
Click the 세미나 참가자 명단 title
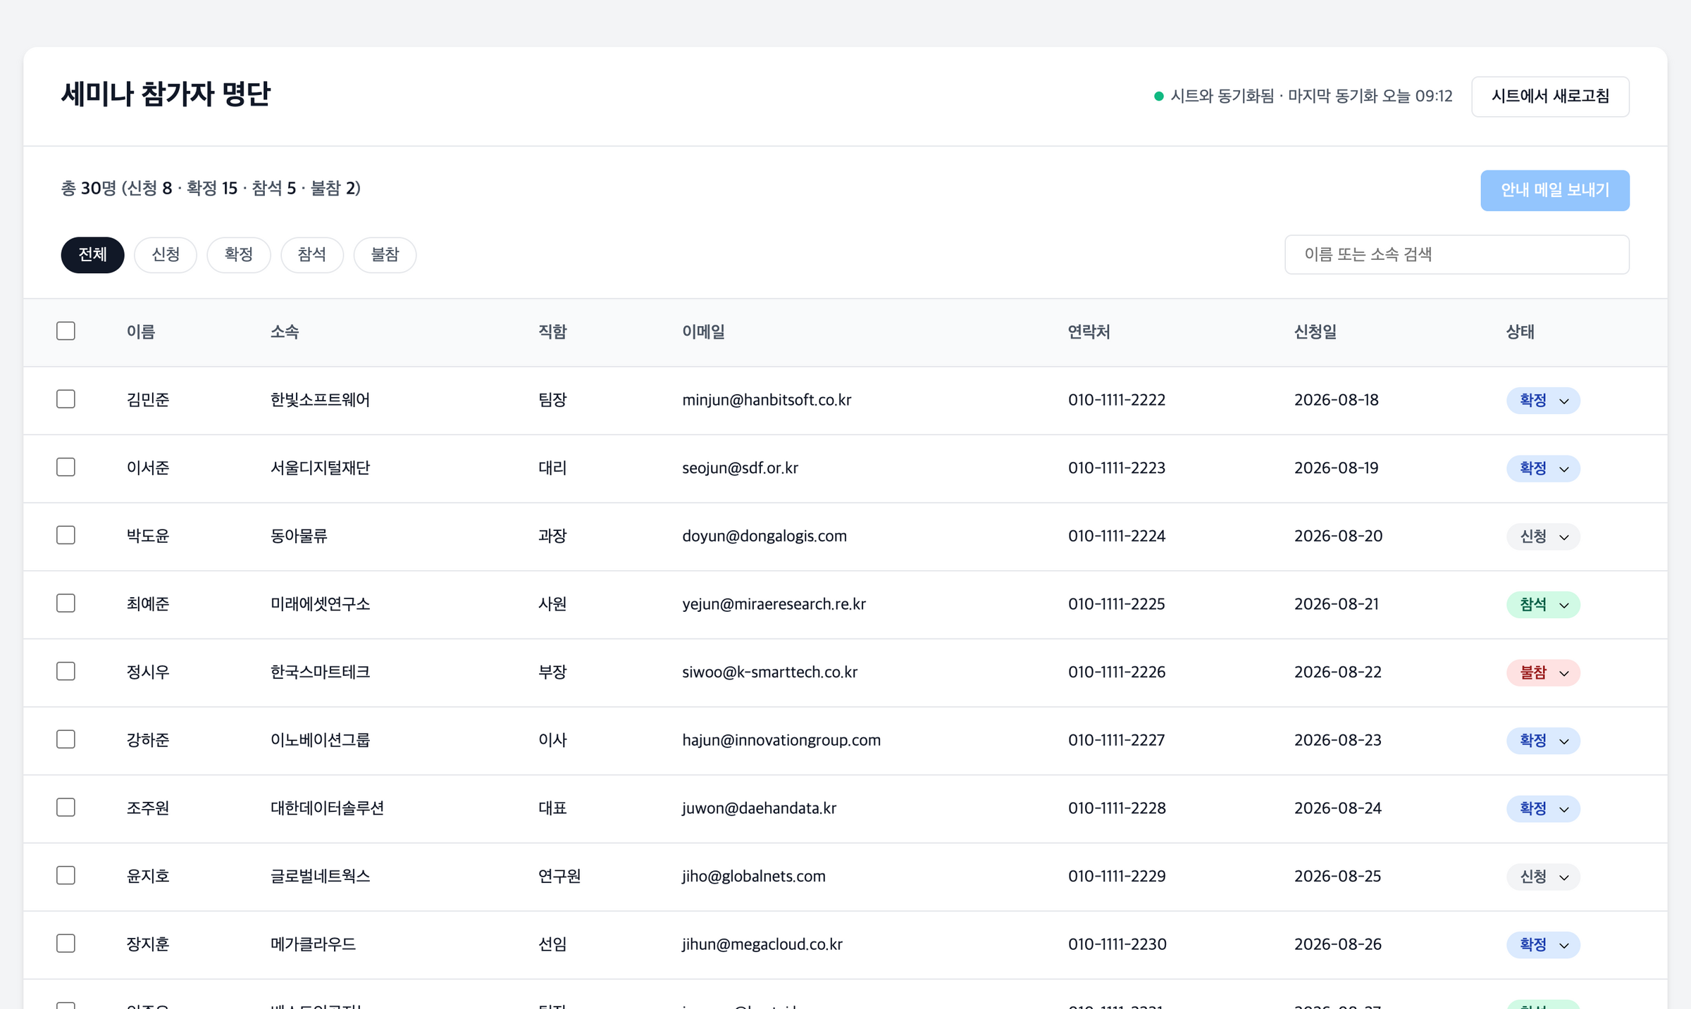(166, 94)
